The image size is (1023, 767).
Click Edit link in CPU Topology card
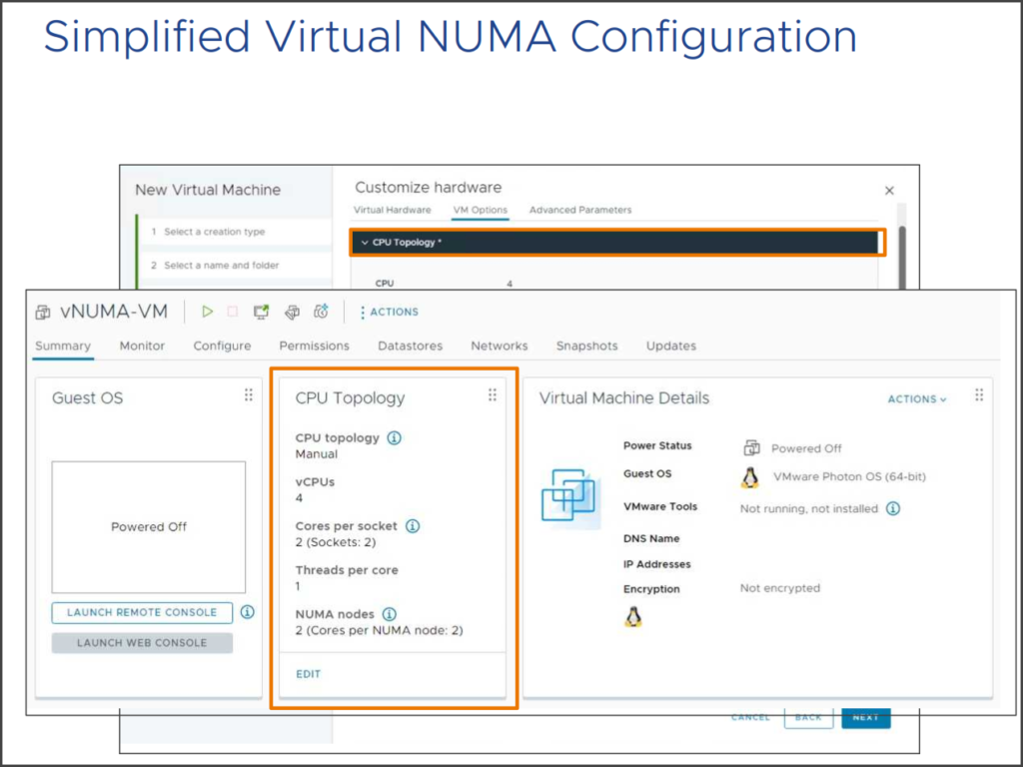(x=308, y=674)
